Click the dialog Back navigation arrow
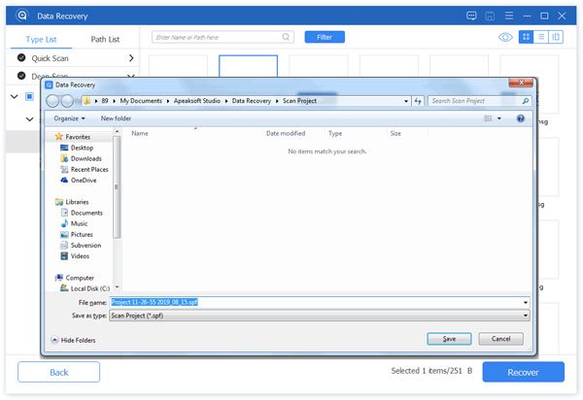This screenshot has width=583, height=400. [52, 101]
